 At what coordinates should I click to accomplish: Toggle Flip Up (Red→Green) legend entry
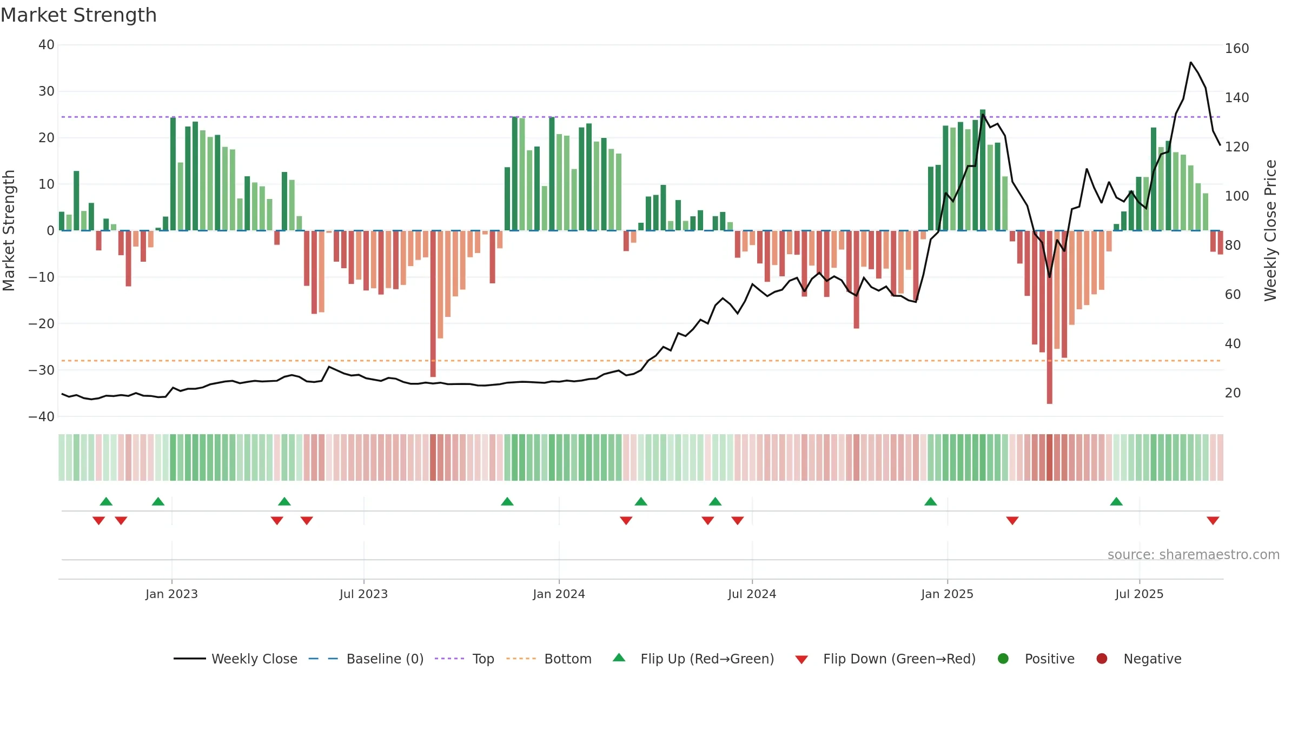[693, 659]
